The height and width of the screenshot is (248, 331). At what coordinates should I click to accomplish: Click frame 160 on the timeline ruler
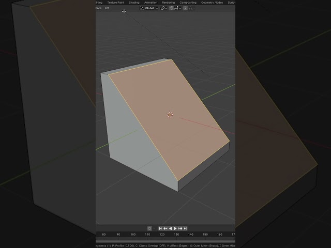(219, 234)
